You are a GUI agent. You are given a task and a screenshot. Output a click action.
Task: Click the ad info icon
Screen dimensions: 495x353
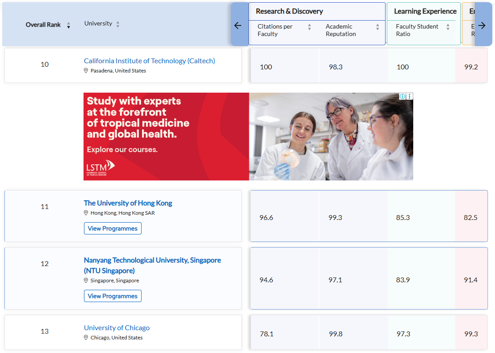coord(403,96)
